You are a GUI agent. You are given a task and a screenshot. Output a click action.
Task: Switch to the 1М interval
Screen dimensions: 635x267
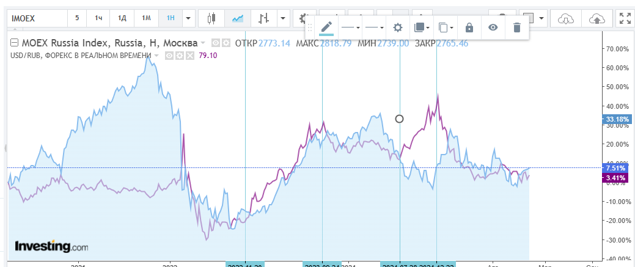146,18
